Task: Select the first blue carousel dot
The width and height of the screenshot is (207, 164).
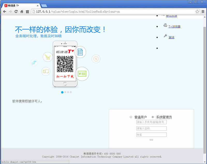Action: point(62,92)
